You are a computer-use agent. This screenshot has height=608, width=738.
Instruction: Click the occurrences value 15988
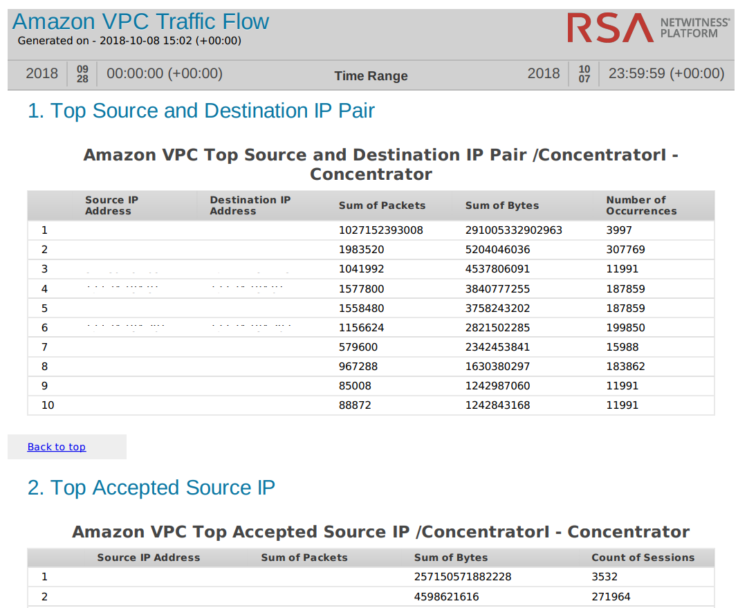coord(622,347)
